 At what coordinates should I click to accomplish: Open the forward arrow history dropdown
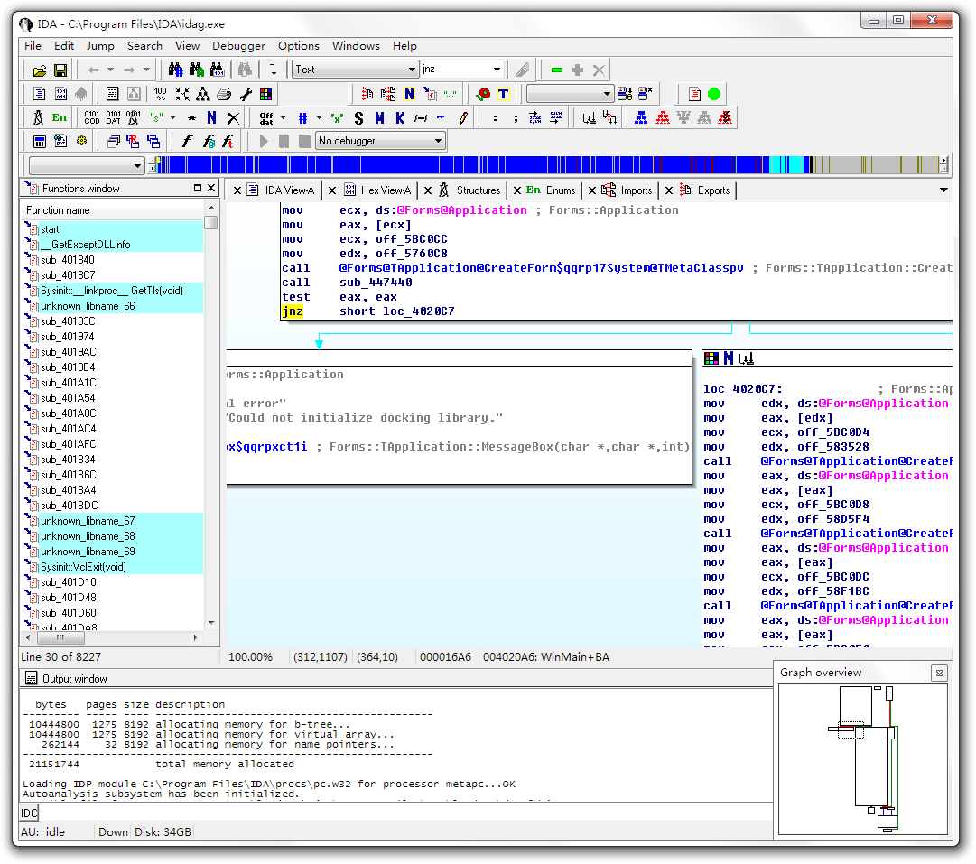146,70
